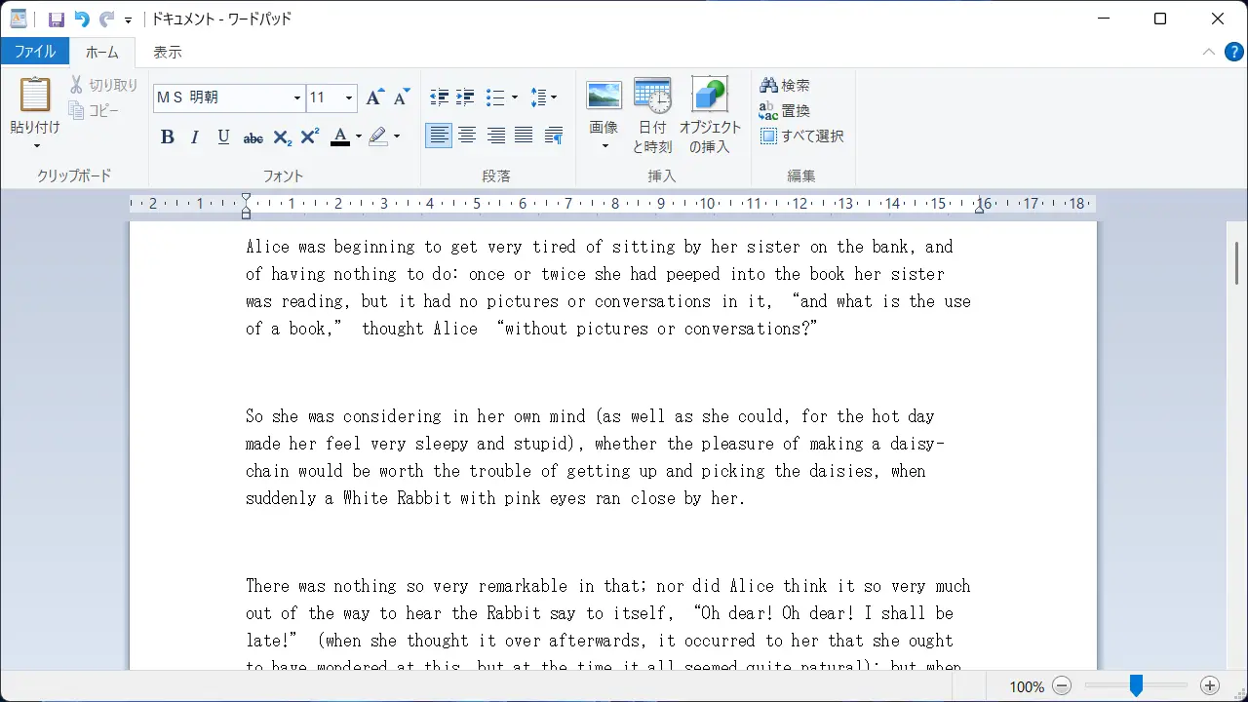1248x702 pixels.
Task: Toggle italic formatting
Action: pos(195,137)
